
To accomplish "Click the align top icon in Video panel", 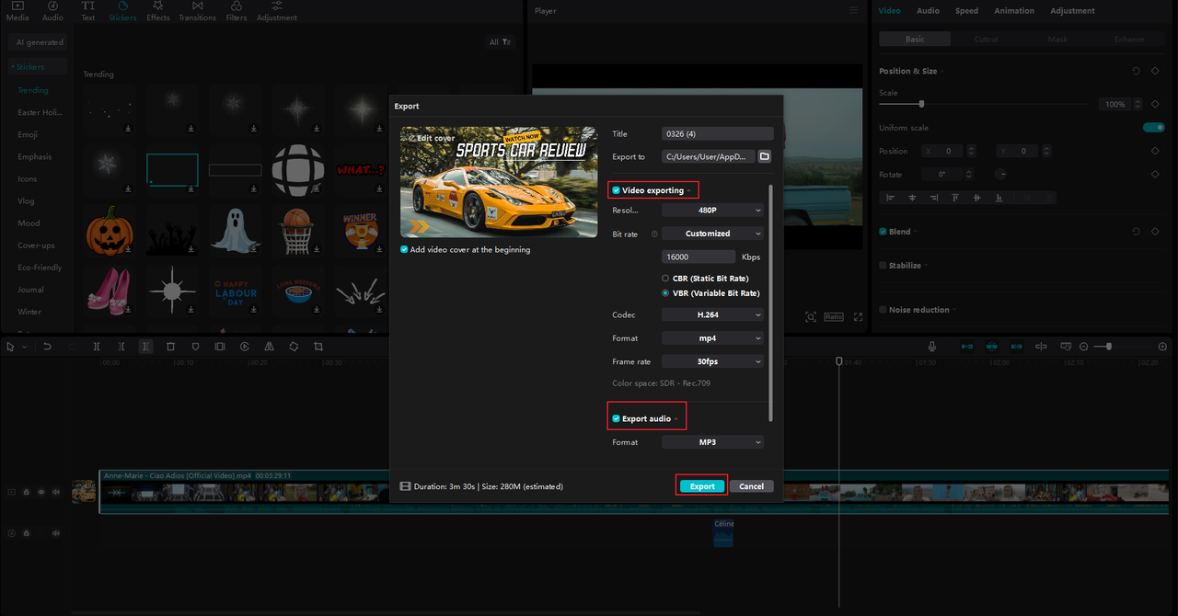I will pyautogui.click(x=955, y=198).
